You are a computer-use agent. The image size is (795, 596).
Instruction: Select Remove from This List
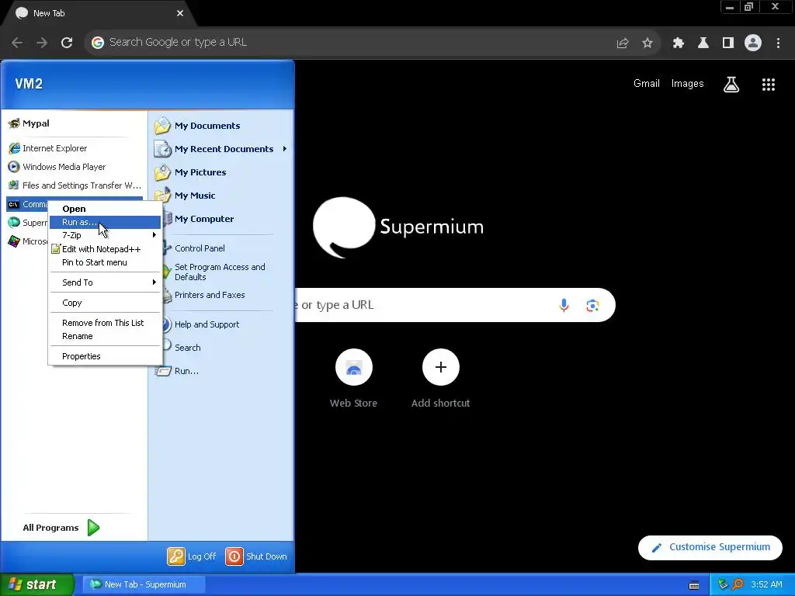(105, 323)
